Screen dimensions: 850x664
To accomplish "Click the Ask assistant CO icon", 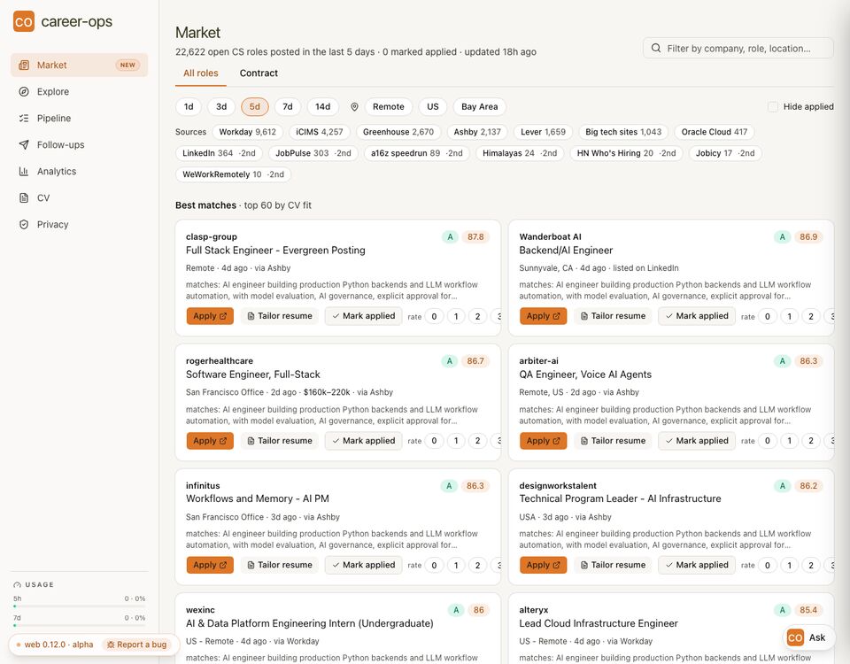I will 795,637.
